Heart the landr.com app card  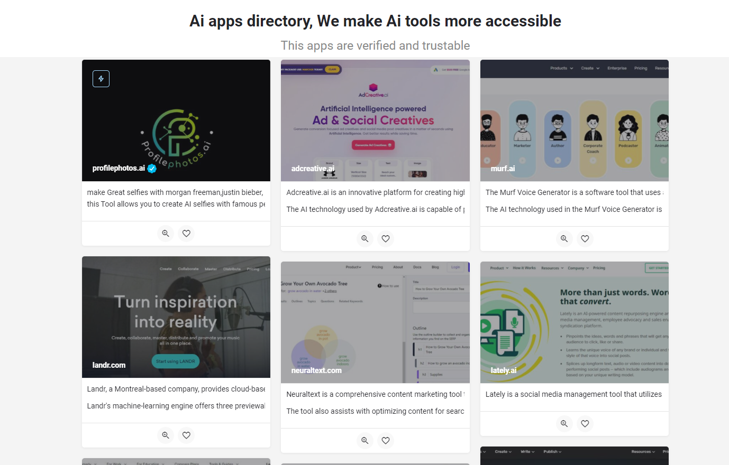click(186, 435)
